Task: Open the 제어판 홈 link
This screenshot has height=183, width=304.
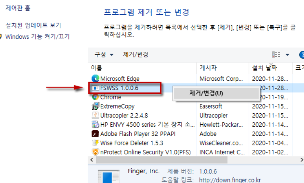Action: [x=18, y=8]
